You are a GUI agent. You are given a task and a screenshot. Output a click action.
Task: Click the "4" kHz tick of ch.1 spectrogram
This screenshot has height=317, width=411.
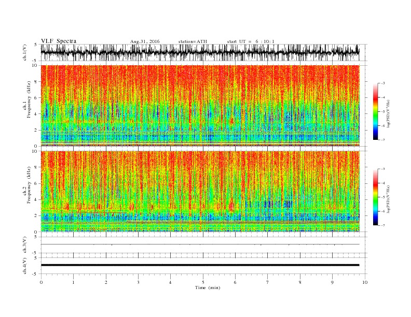pos(36,114)
